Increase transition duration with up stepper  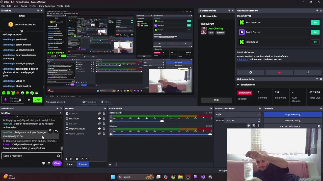(259, 119)
